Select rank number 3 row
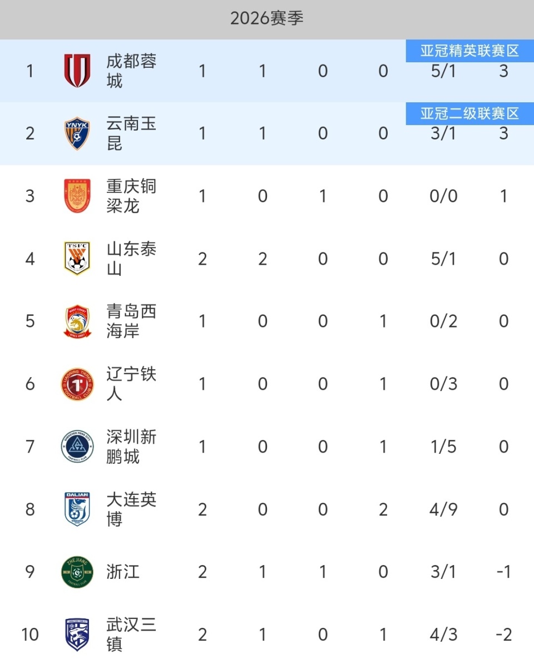Screen dimensions: 534x659 (x=30, y=196)
